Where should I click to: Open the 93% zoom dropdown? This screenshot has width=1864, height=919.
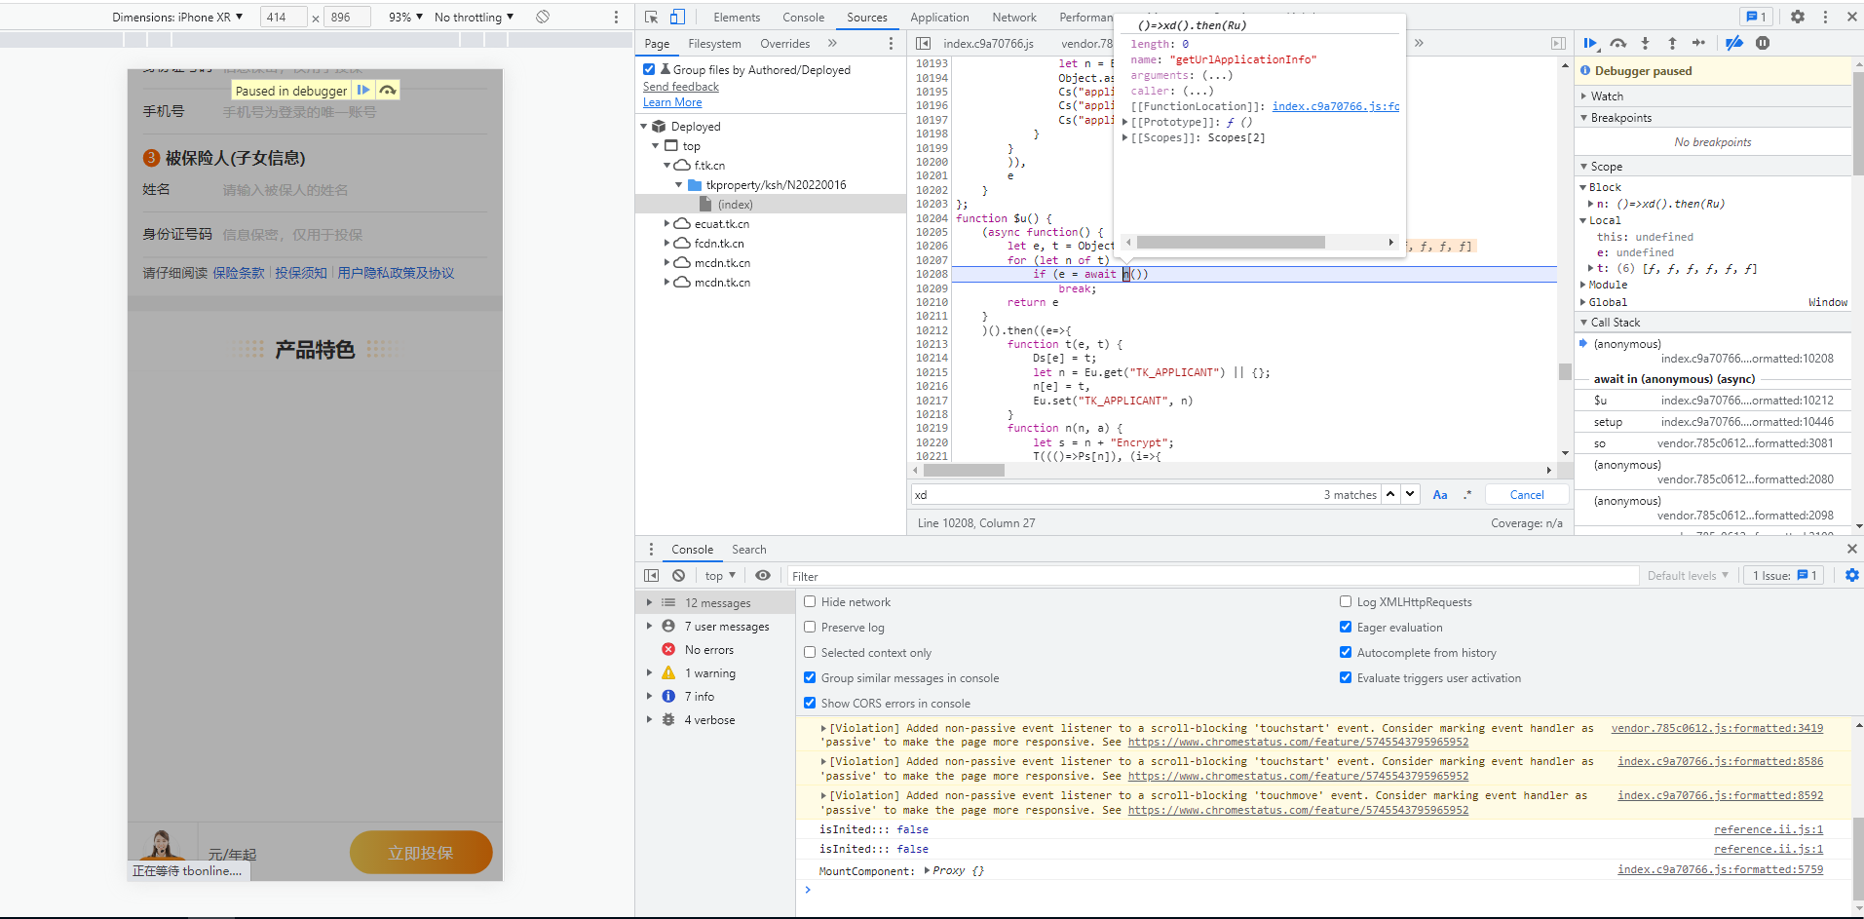coord(405,17)
